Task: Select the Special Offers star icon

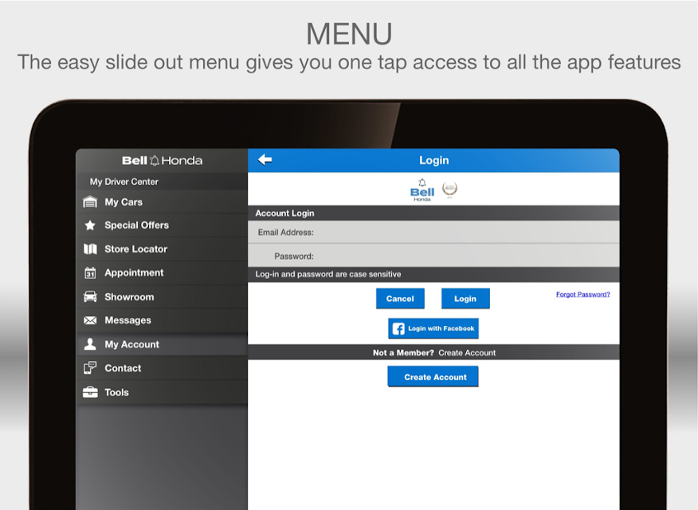Action: pos(90,226)
